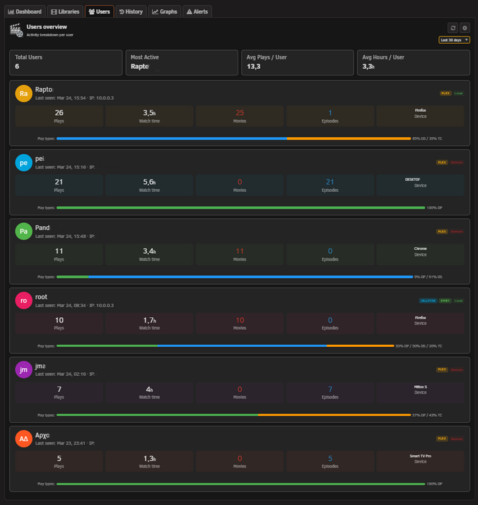The width and height of the screenshot is (478, 505).
Task: Click the orange AΔ user avatar
Action: [24, 438]
